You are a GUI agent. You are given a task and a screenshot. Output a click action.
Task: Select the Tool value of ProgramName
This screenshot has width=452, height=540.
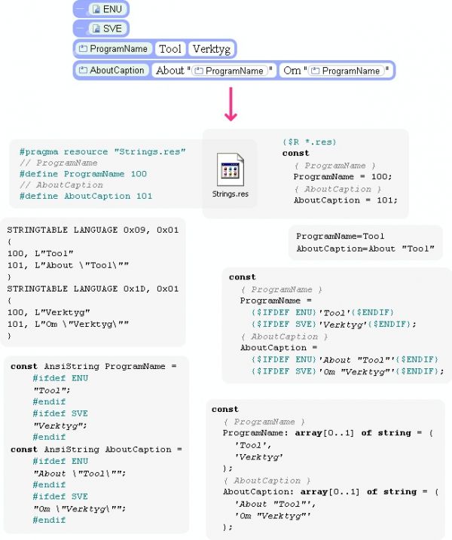coord(170,48)
